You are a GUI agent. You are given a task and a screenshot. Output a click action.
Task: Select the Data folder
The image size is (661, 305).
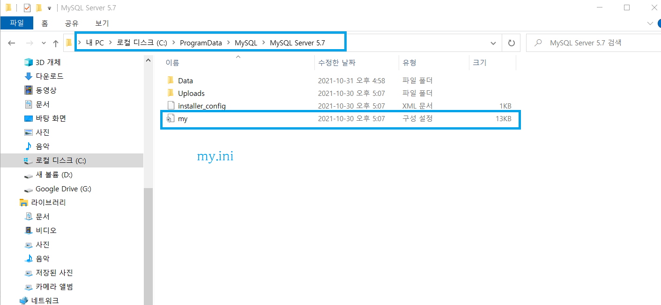186,81
